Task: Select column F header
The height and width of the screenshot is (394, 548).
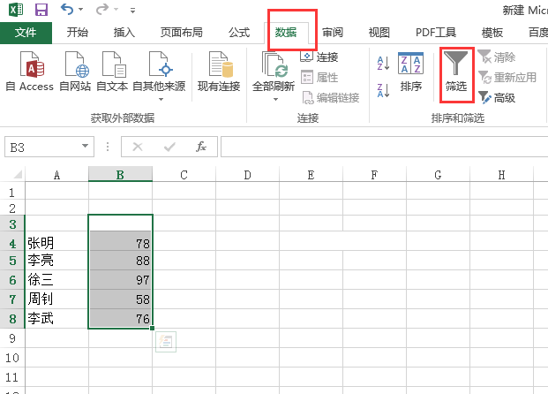Action: (375, 175)
